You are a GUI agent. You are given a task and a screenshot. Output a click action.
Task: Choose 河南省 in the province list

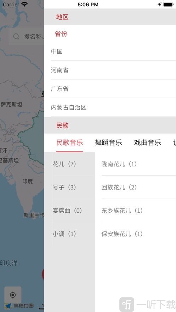[113, 70]
